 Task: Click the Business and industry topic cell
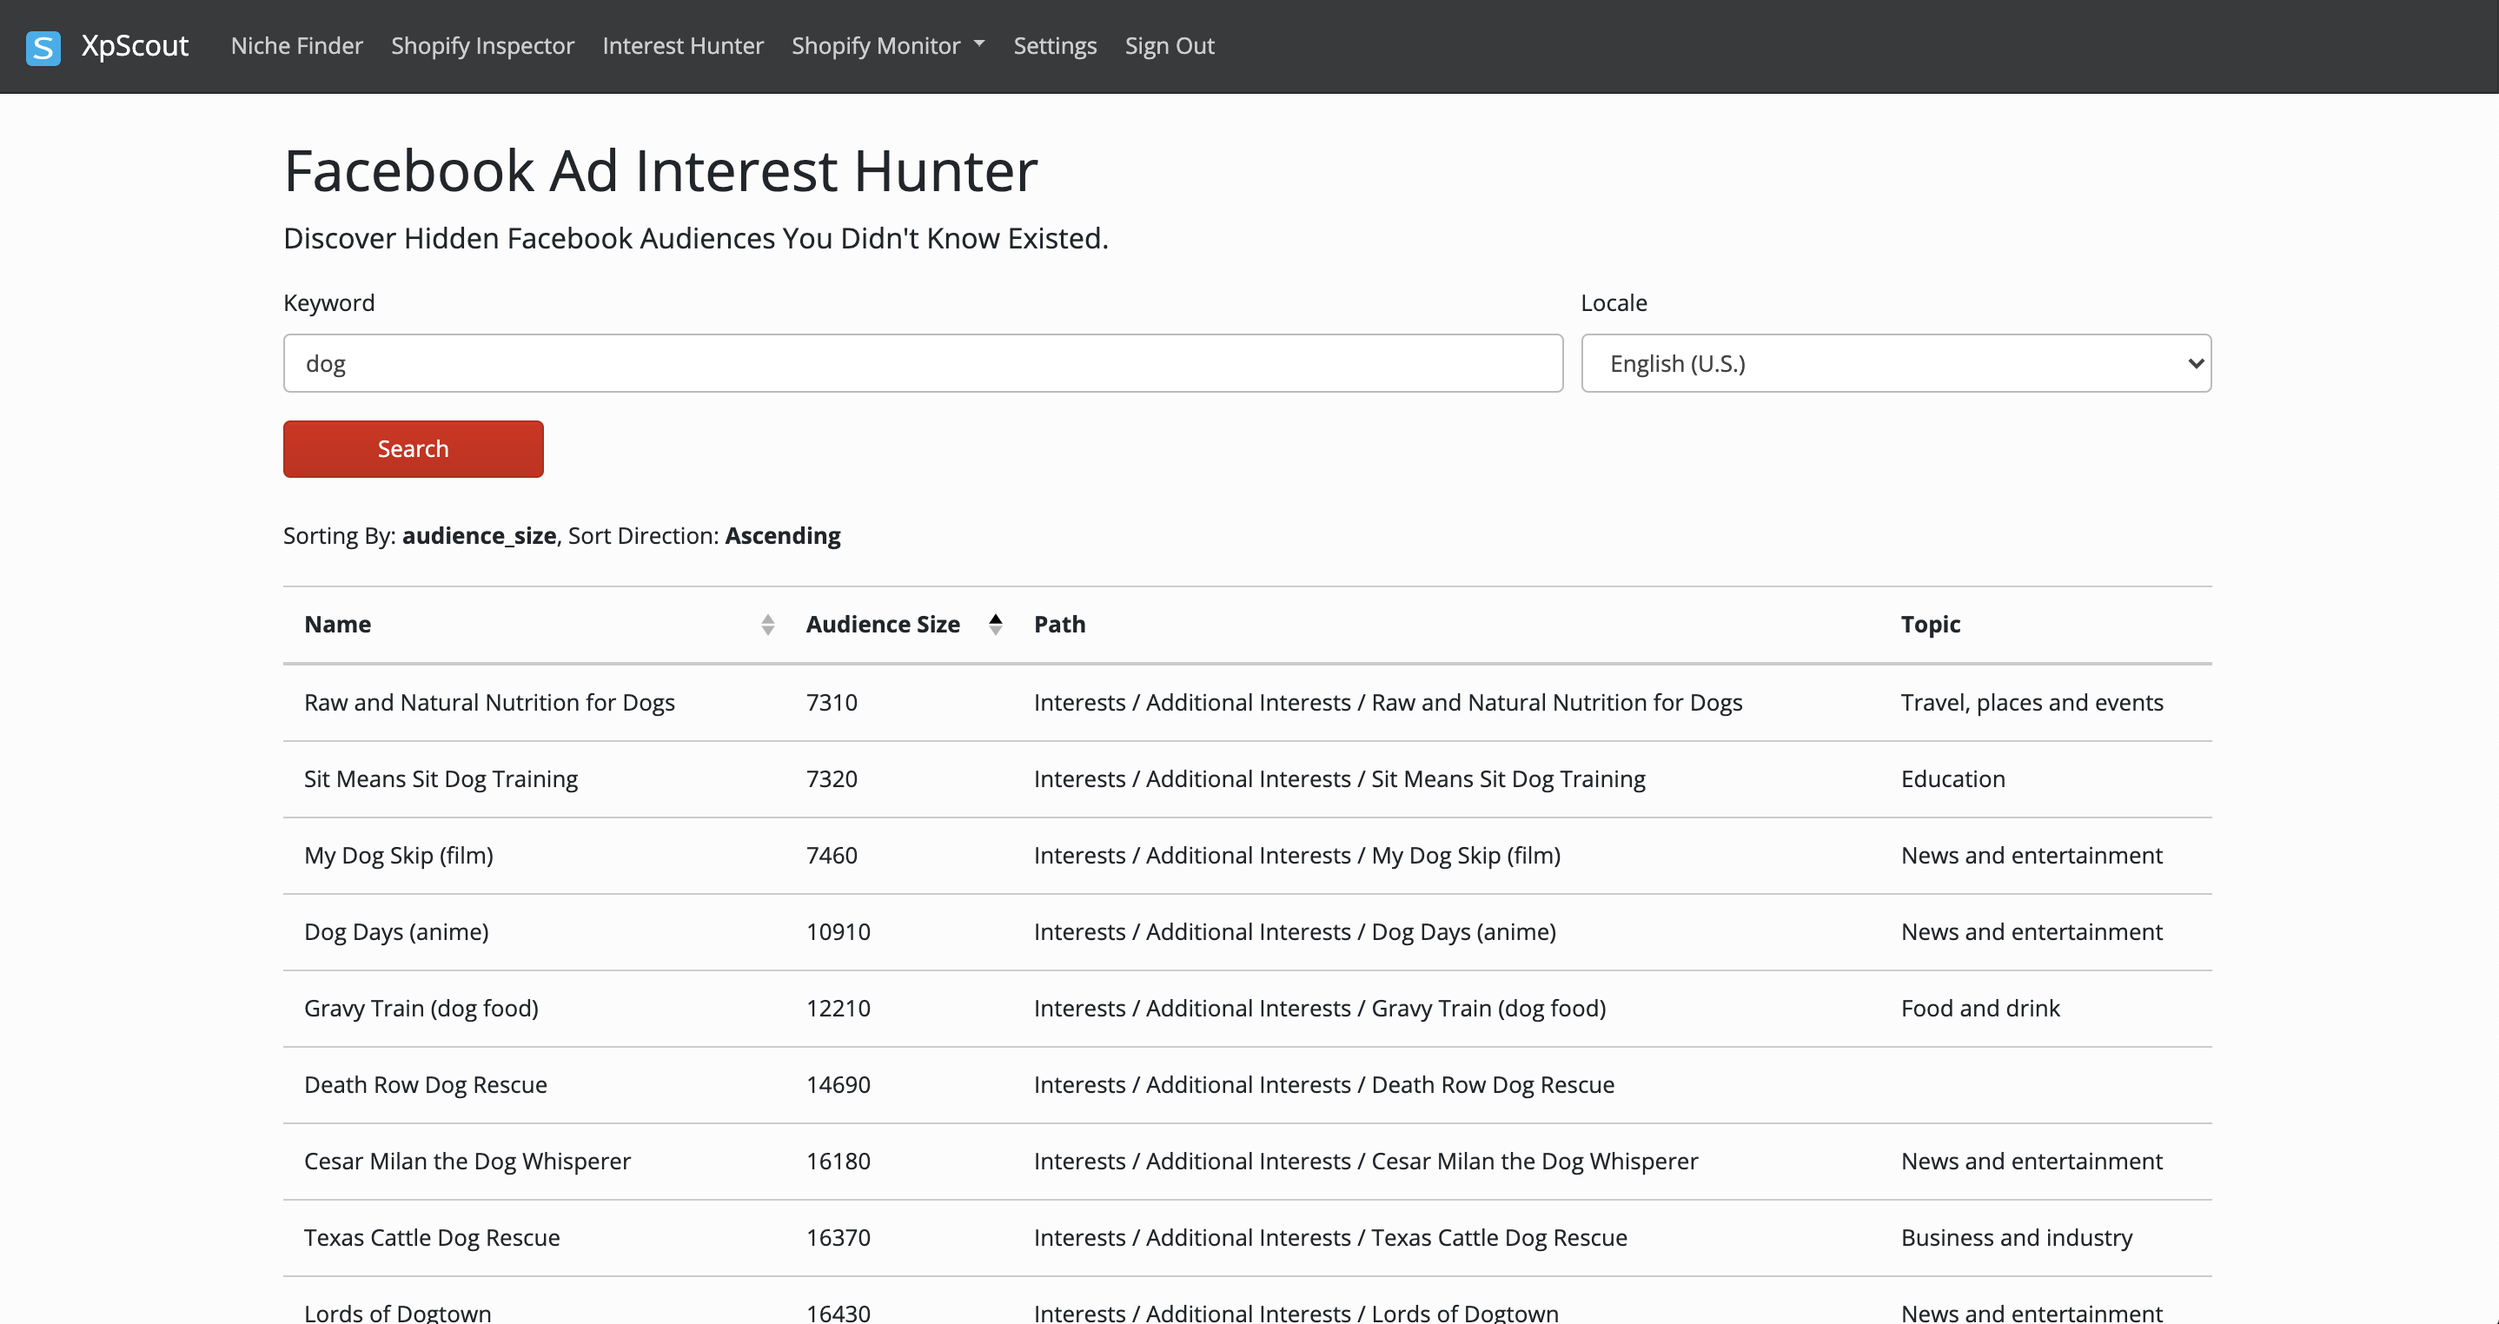(2017, 1238)
